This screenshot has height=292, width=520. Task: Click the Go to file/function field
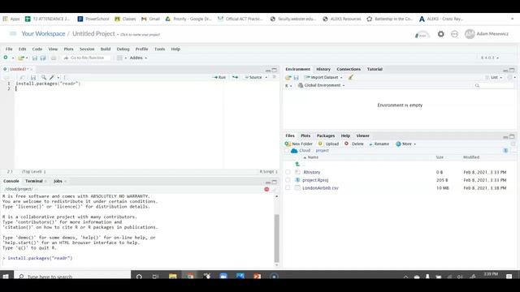[x=87, y=58]
